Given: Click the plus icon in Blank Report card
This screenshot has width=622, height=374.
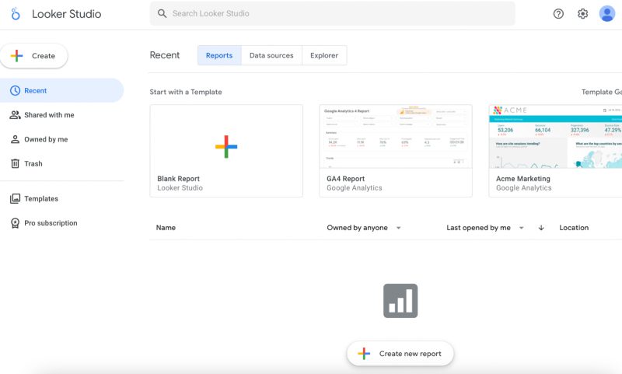Looking at the screenshot, I should pyautogui.click(x=226, y=146).
